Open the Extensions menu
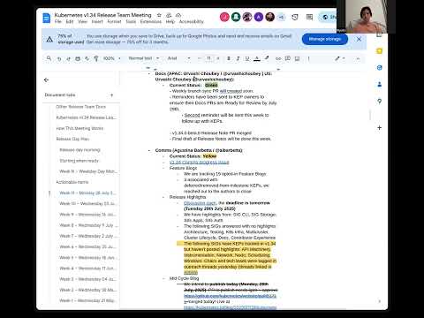Image resolution: width=424 pixels, height=318 pixels. pos(151,21)
